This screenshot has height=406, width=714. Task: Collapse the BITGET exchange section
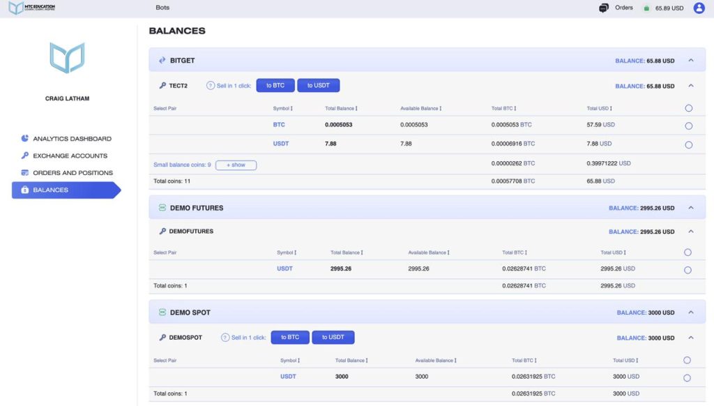click(x=691, y=61)
